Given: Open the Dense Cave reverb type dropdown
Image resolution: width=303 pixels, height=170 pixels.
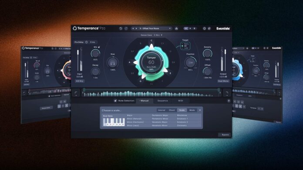Looking at the screenshot, I should [151, 35].
